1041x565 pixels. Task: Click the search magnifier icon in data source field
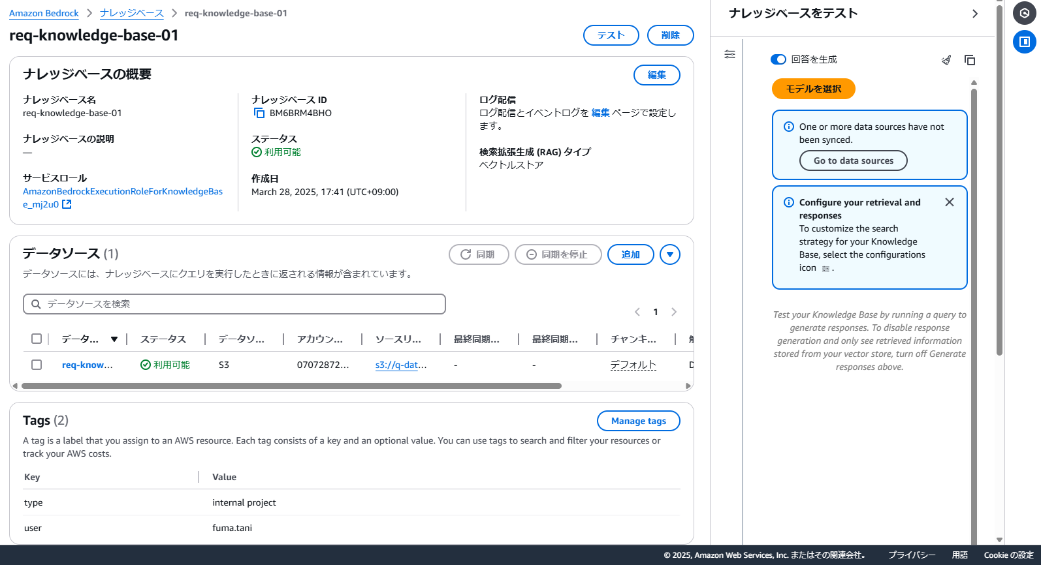(36, 304)
